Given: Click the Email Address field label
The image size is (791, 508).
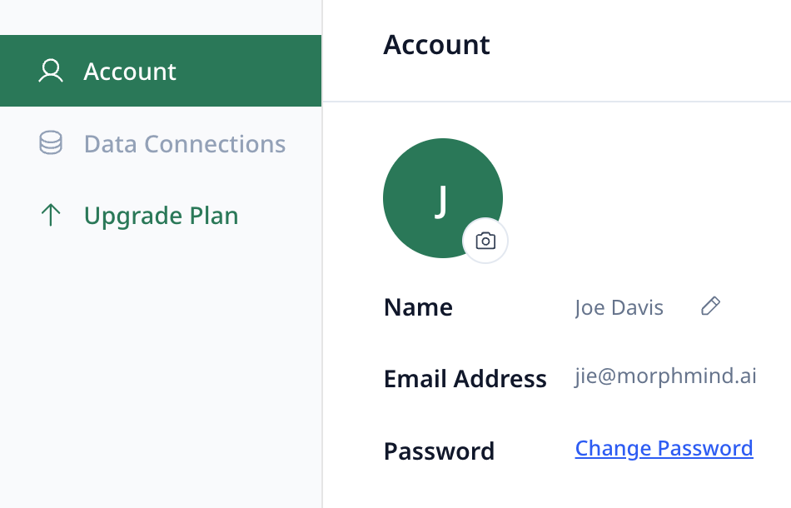Looking at the screenshot, I should point(465,379).
